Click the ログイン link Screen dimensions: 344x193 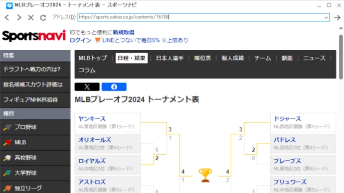click(80, 40)
